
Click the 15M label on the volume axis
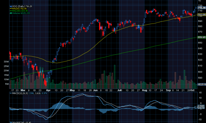[x=6, y=75]
